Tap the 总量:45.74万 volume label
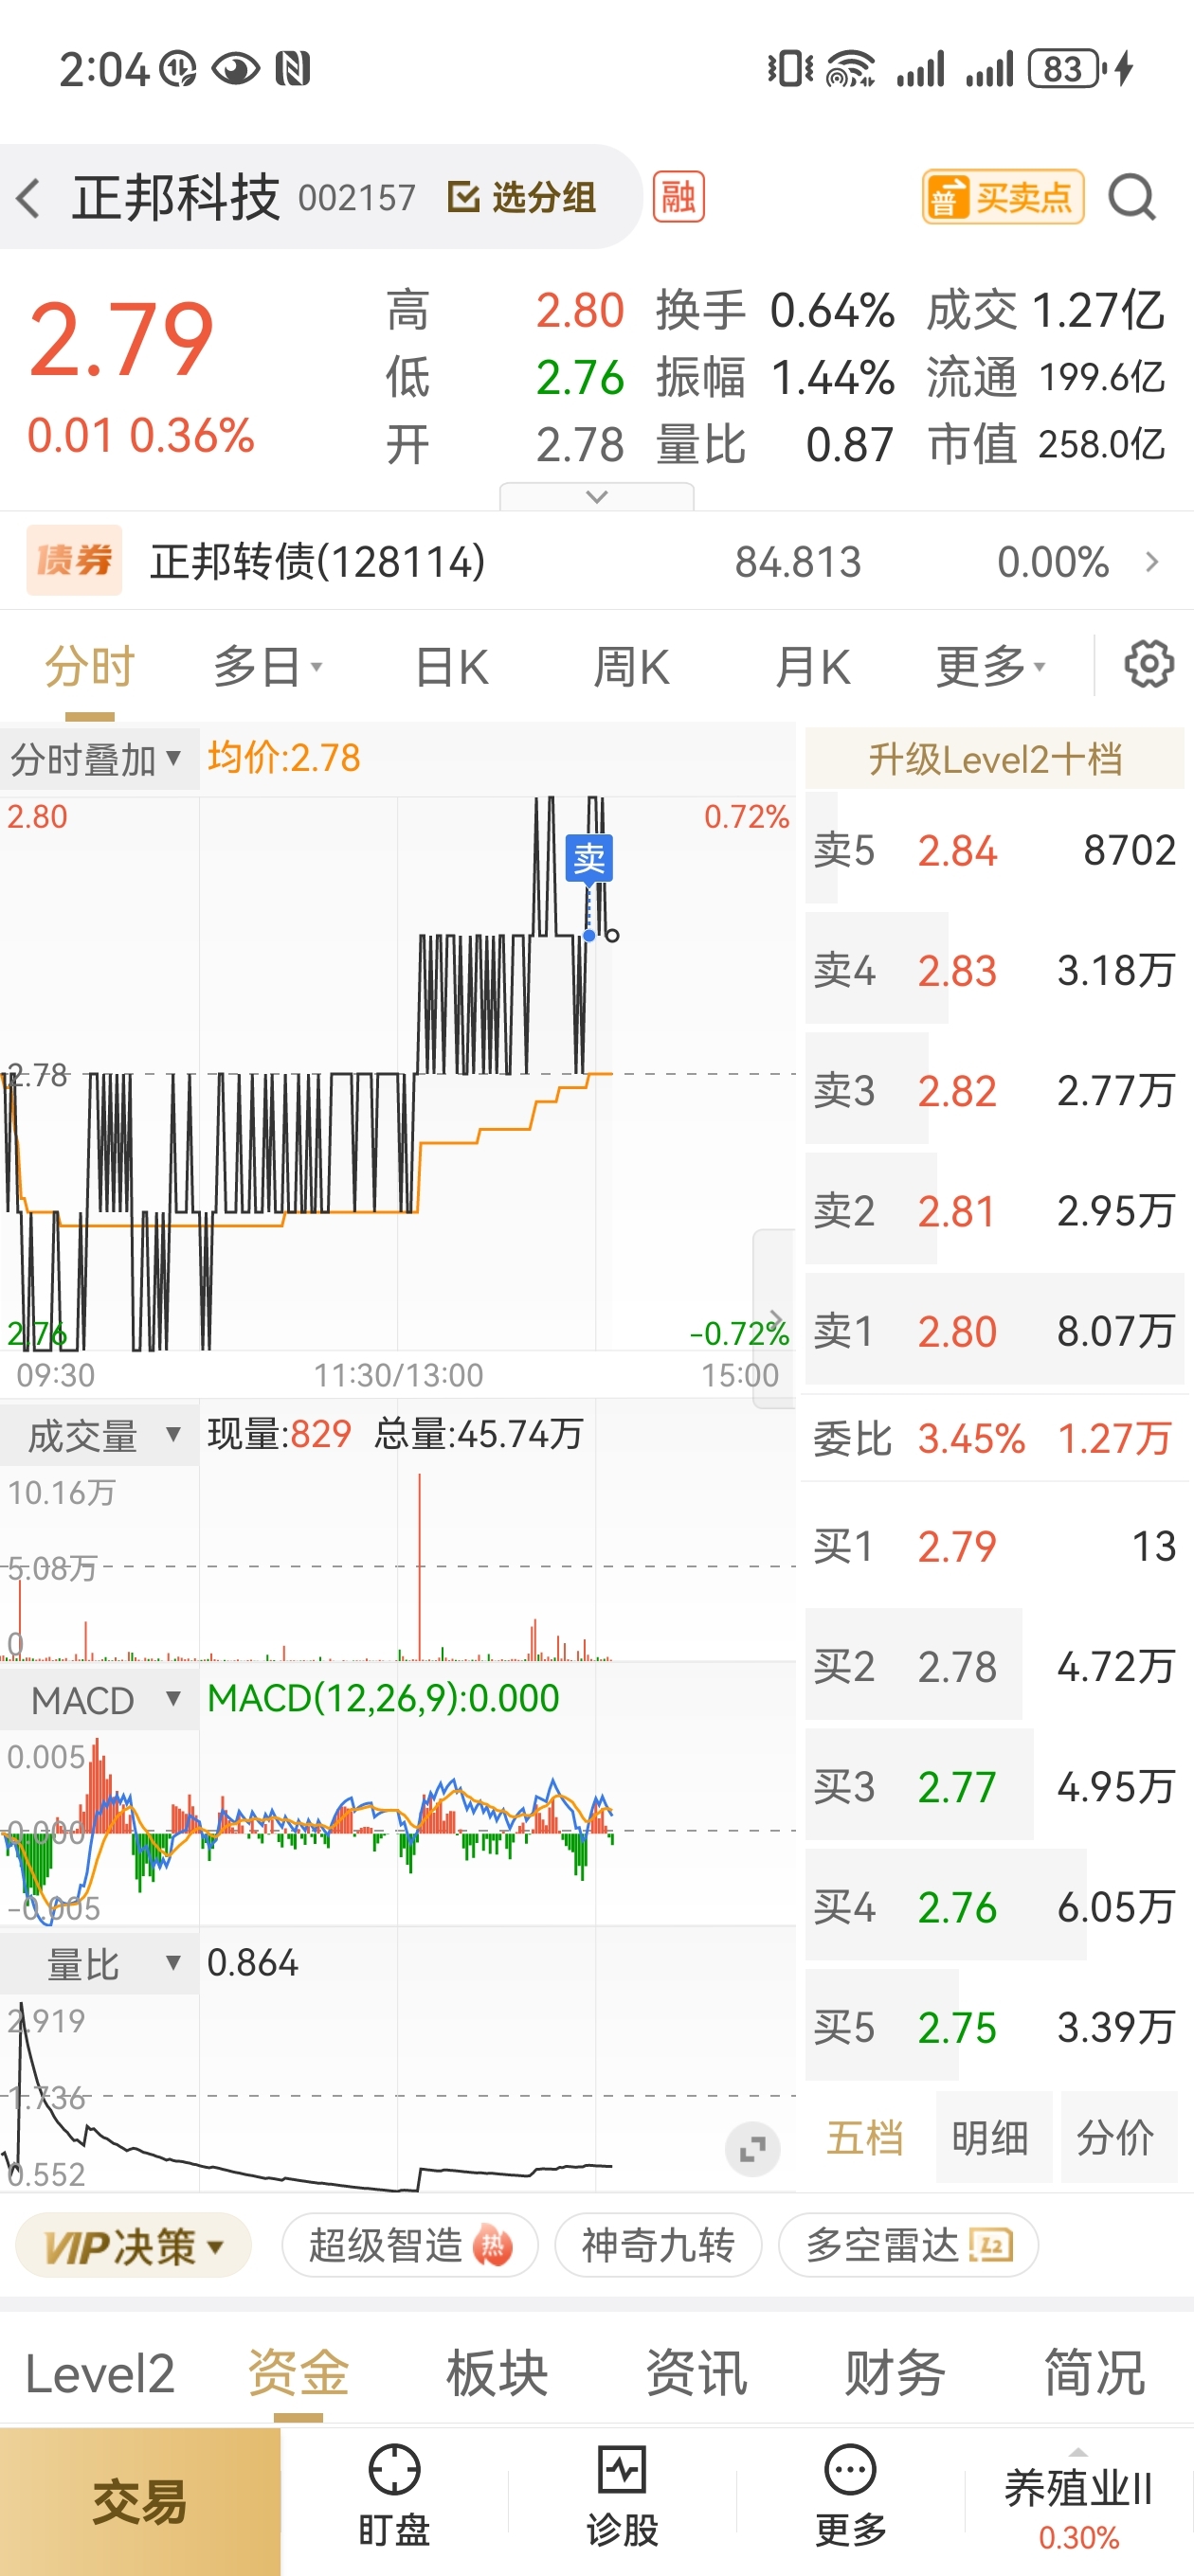 click(x=478, y=1434)
